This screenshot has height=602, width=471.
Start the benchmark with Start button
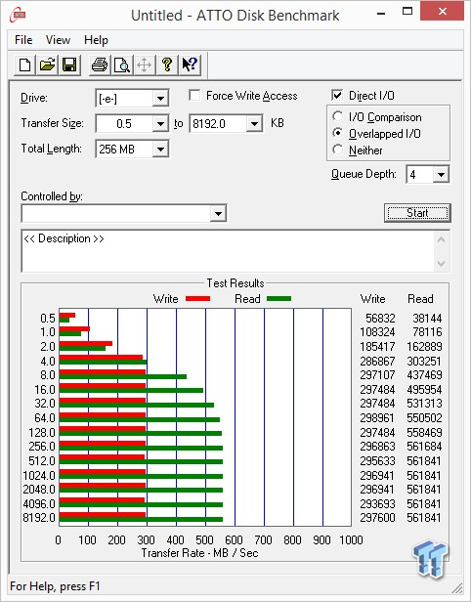point(417,213)
